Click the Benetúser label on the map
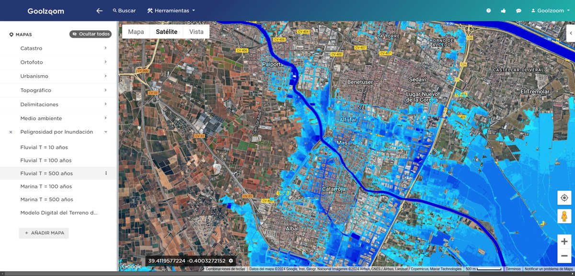 click(360, 82)
